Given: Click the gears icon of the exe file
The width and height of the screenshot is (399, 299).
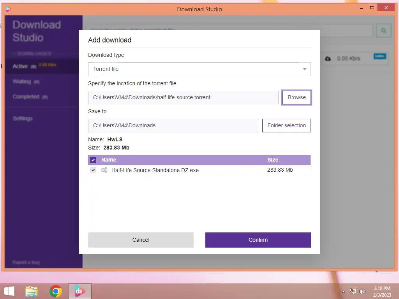Looking at the screenshot, I should point(104,170).
